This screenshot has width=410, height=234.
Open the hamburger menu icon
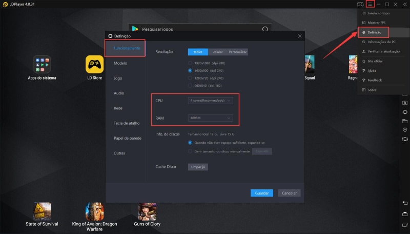pos(370,4)
